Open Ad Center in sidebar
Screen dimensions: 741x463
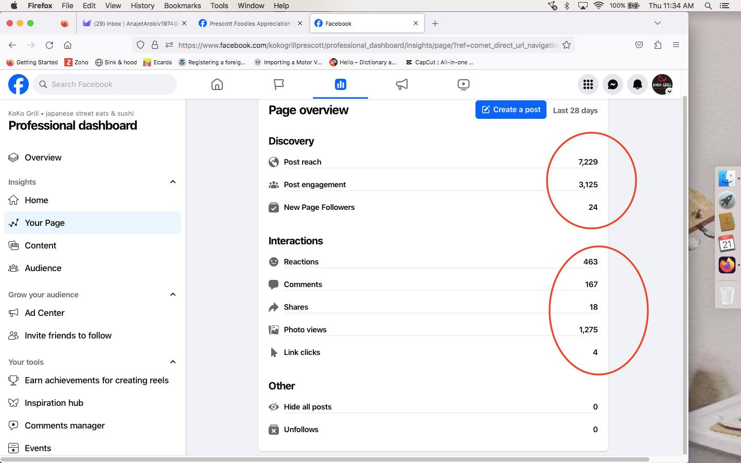[x=93, y=313]
